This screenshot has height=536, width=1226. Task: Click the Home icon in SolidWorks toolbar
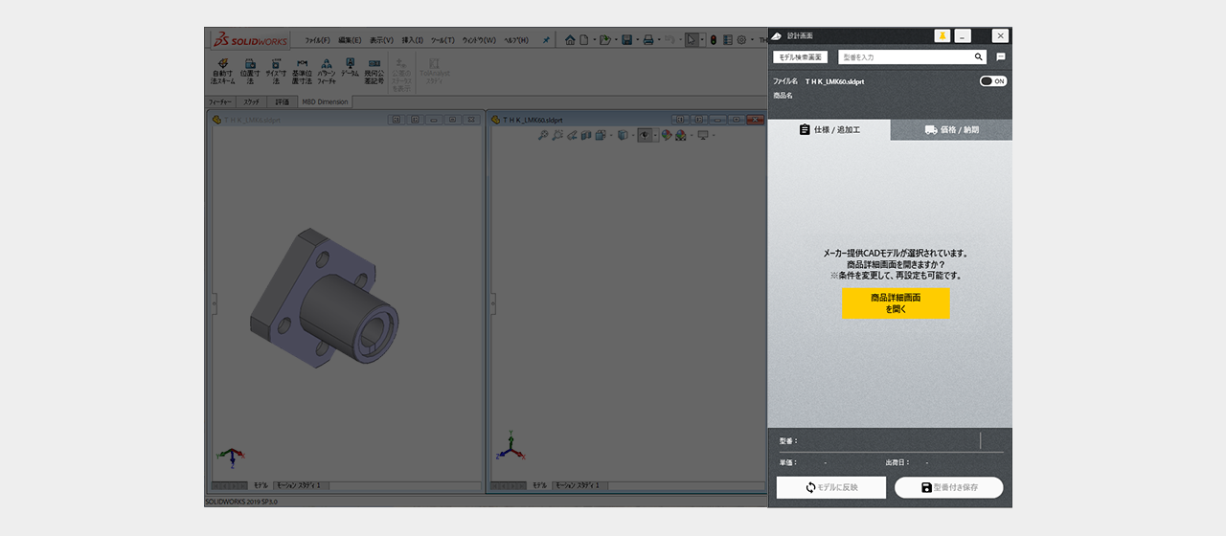tap(570, 40)
